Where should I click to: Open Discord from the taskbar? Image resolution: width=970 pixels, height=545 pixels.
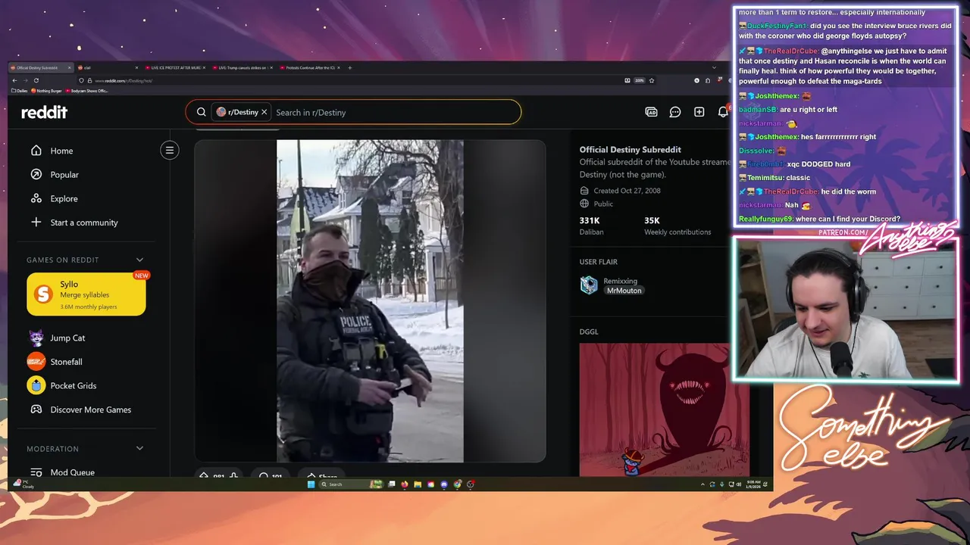pyautogui.click(x=444, y=484)
